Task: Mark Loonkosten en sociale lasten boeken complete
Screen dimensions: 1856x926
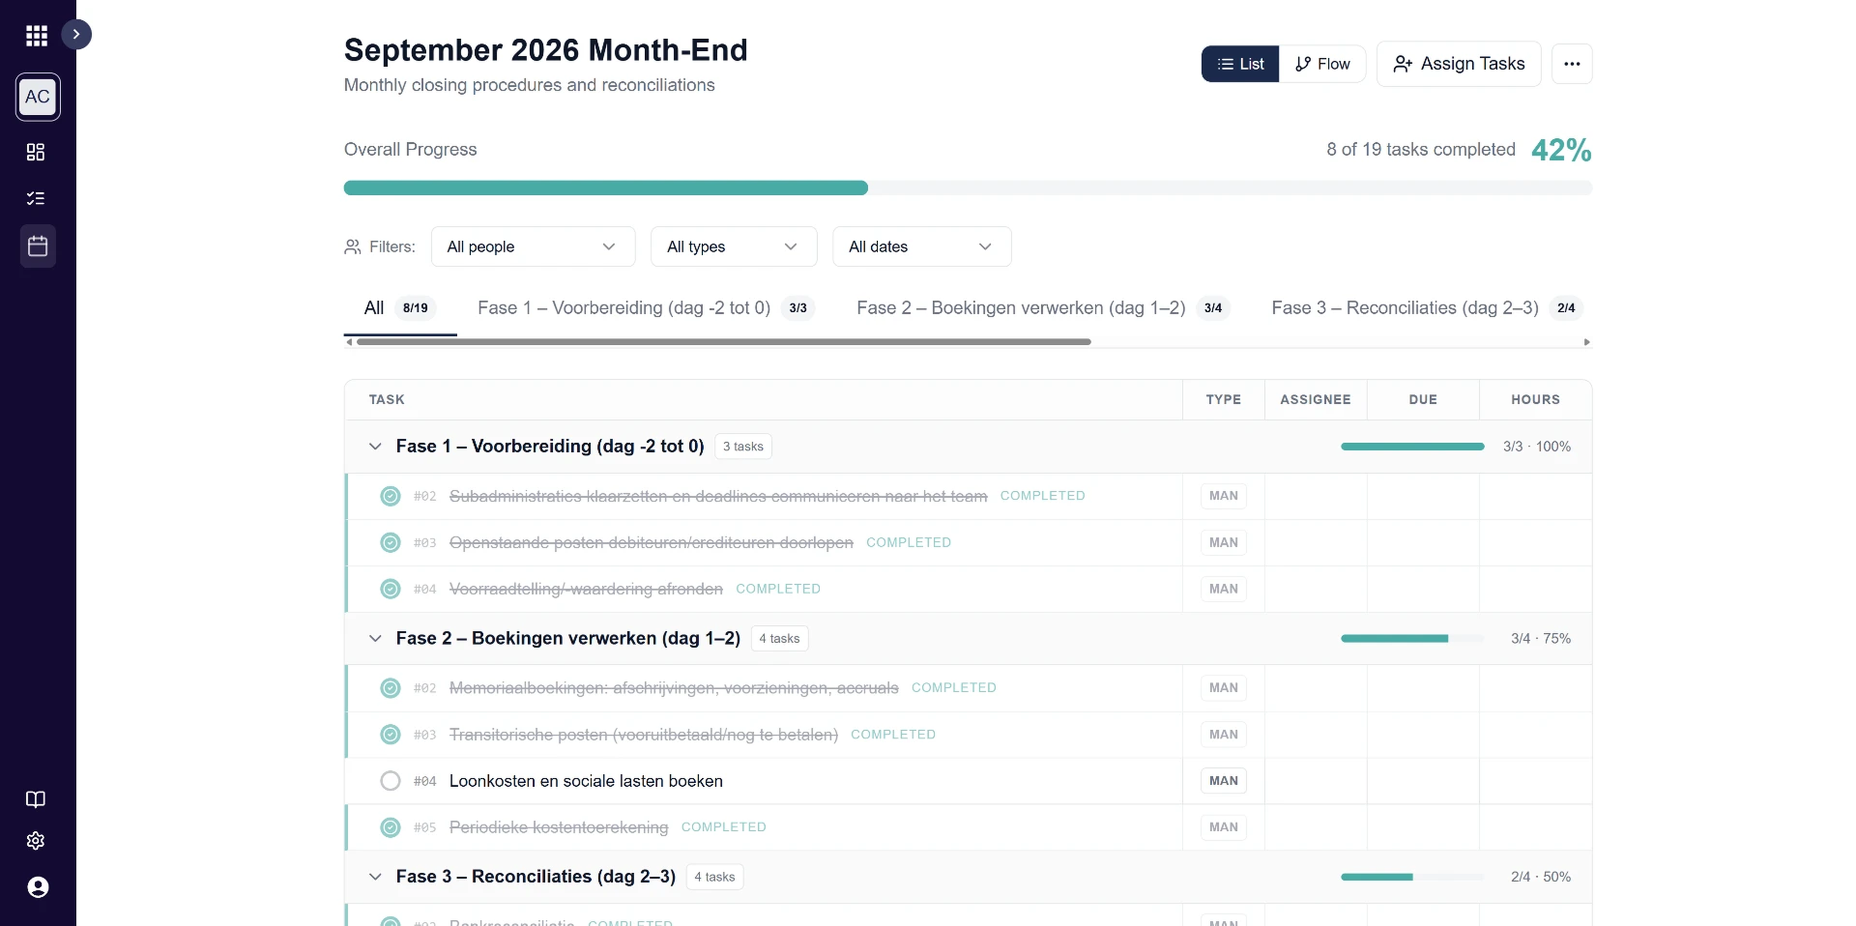Action: pyautogui.click(x=390, y=781)
